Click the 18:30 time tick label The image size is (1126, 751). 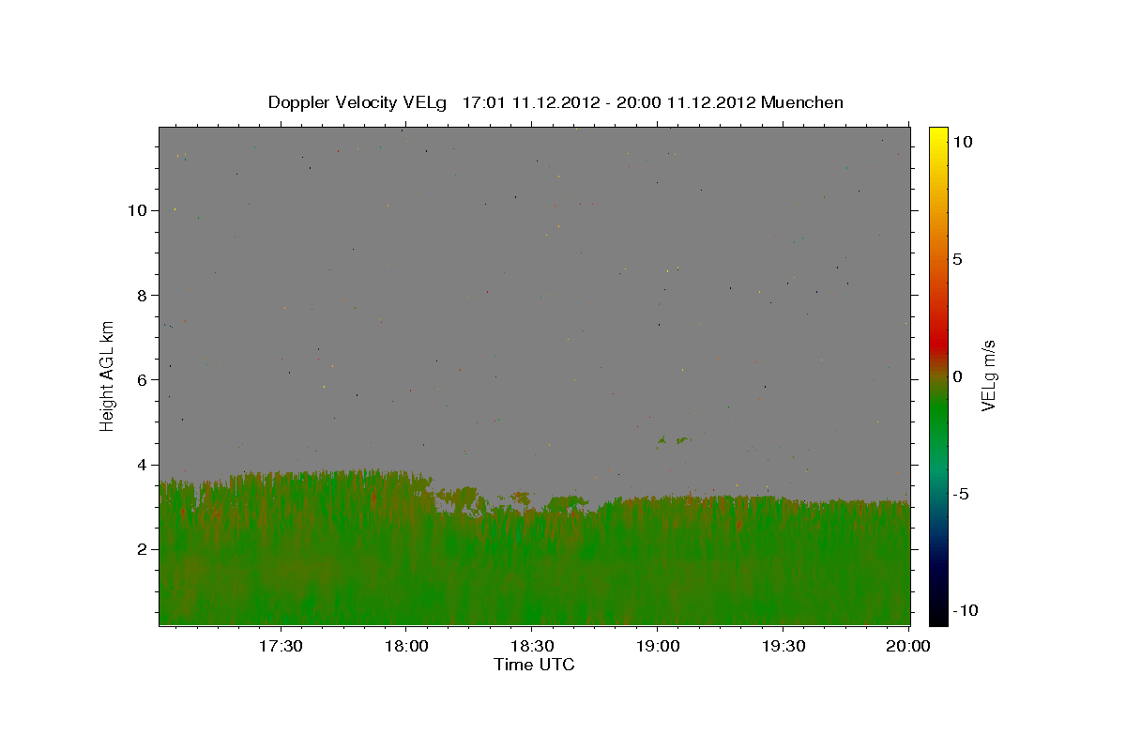(531, 646)
